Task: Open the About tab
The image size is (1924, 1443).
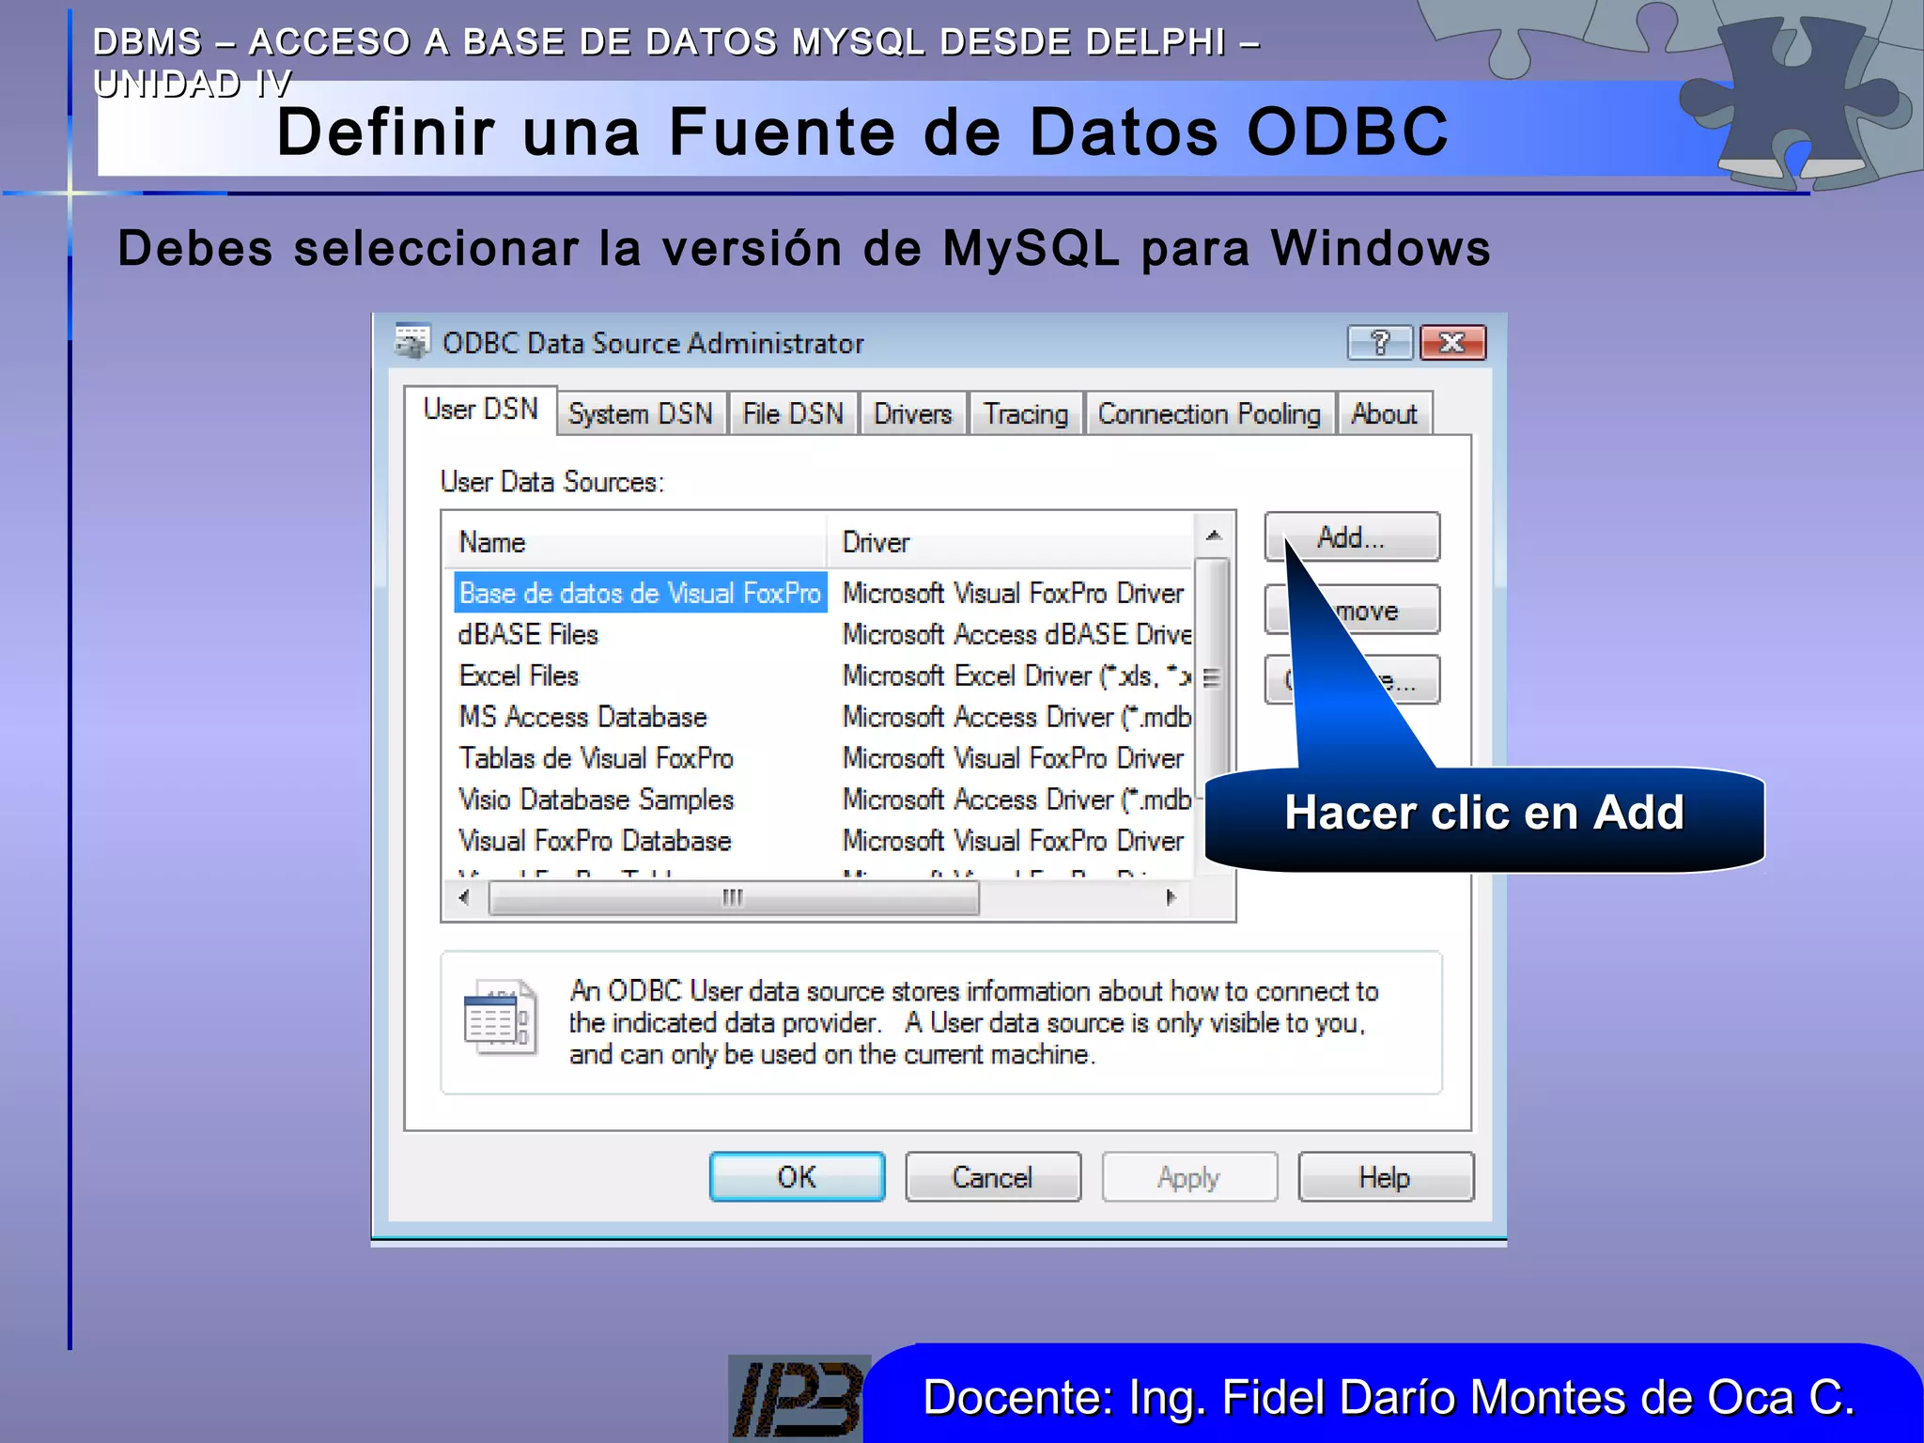Action: click(1384, 413)
